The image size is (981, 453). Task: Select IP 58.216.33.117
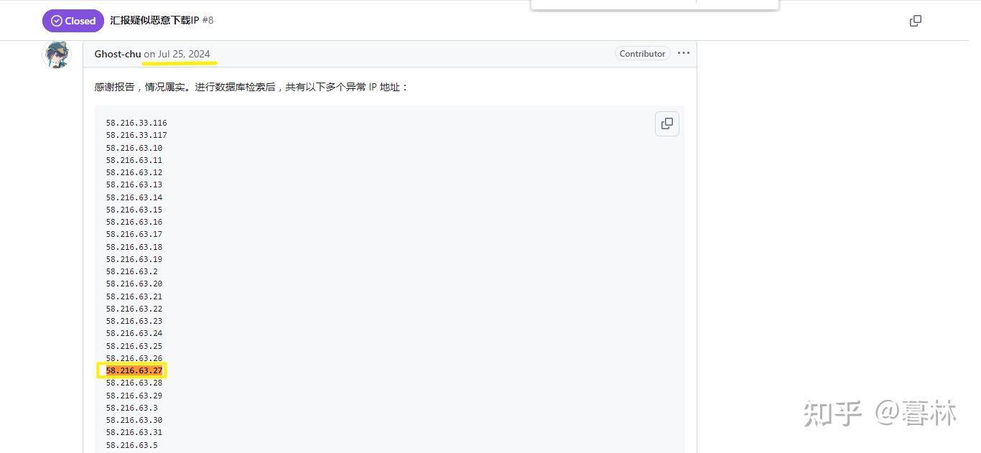coord(136,135)
